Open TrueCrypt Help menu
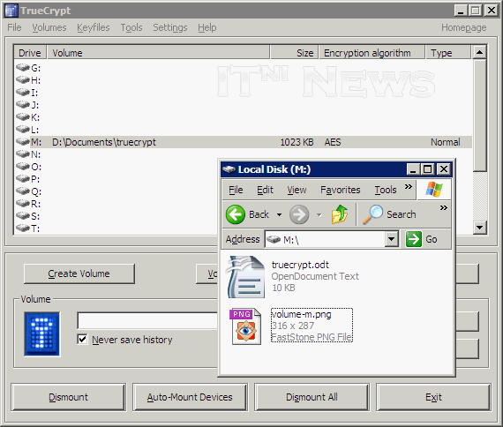 pos(206,27)
